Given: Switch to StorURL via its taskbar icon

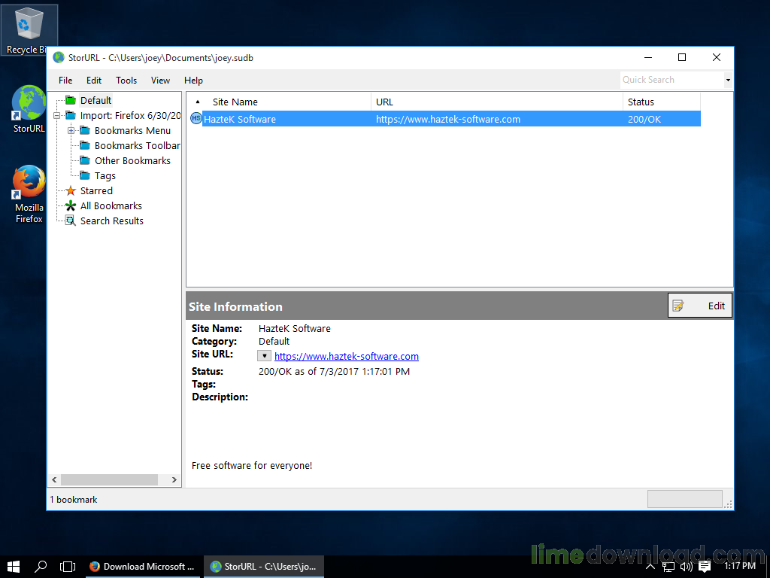Looking at the screenshot, I should (263, 566).
